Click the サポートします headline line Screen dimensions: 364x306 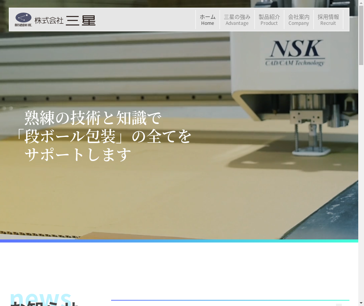click(78, 155)
